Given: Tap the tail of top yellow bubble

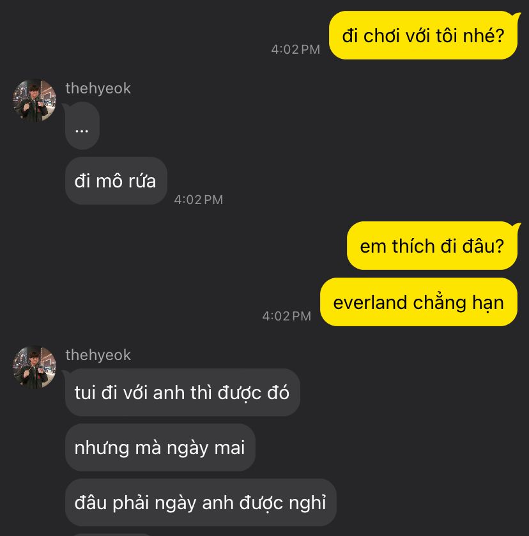Looking at the screenshot, I should [517, 16].
